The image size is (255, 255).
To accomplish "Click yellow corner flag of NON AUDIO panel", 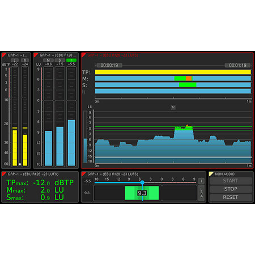I will point(211,174).
